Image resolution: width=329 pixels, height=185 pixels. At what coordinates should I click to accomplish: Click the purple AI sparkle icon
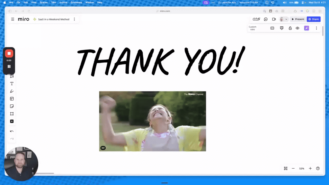(x=307, y=28)
